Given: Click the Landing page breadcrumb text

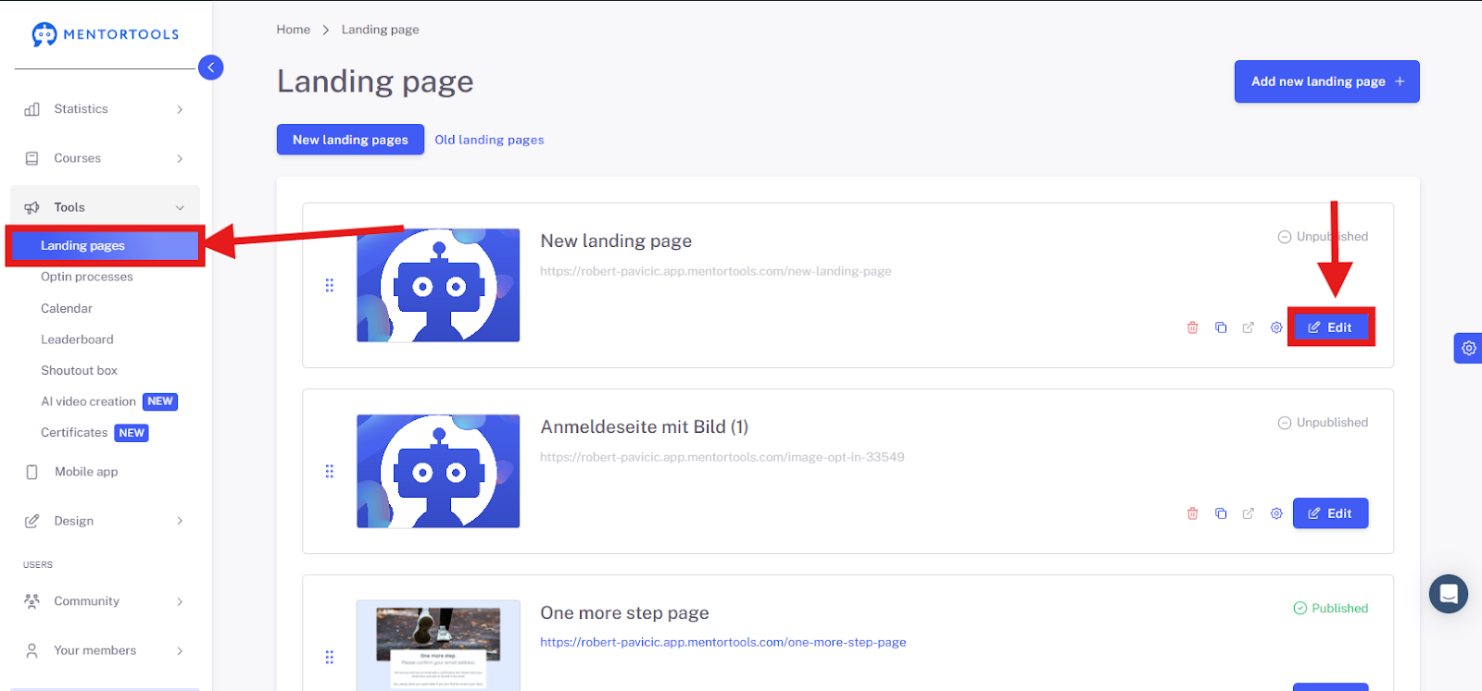Looking at the screenshot, I should pos(380,30).
